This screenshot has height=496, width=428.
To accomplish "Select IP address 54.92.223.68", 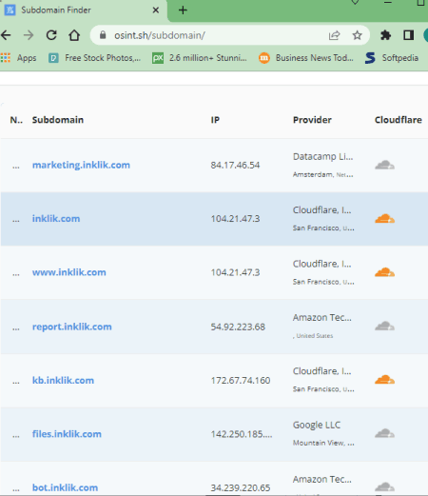I will click(x=238, y=327).
